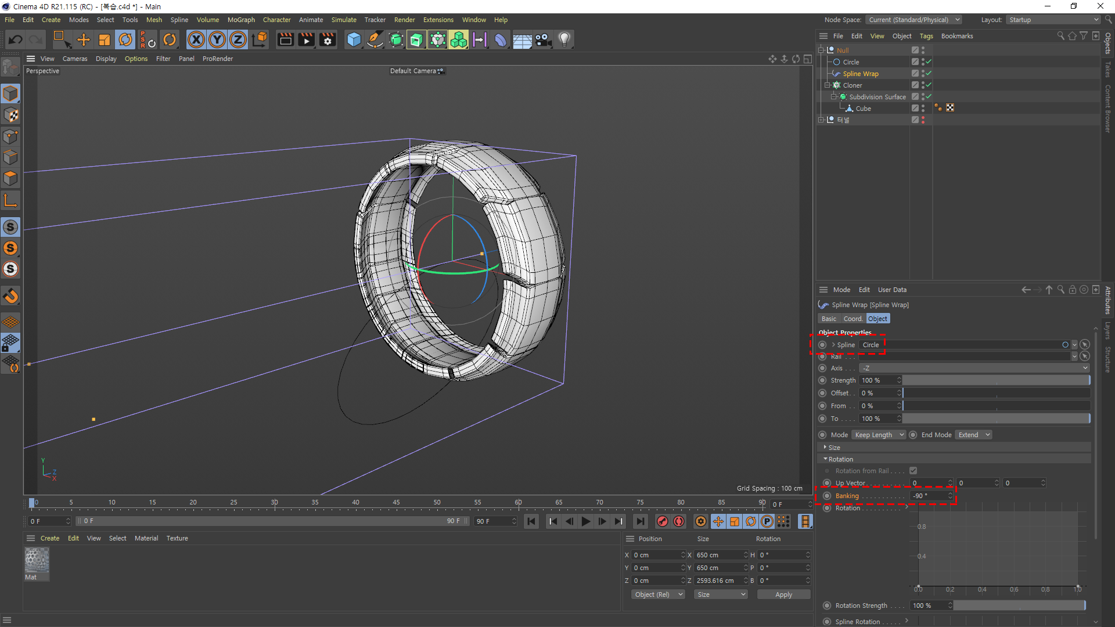
Task: Open Edit Render Settings icon
Action: 328,39
